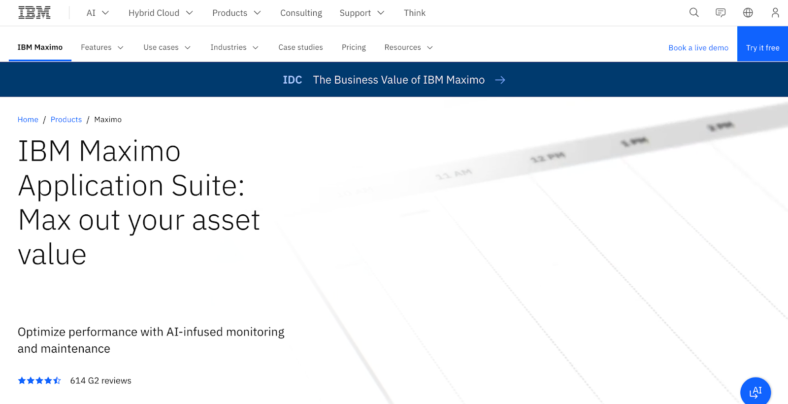
Task: Click the Optimize performance subtitle text
Action: click(x=151, y=340)
